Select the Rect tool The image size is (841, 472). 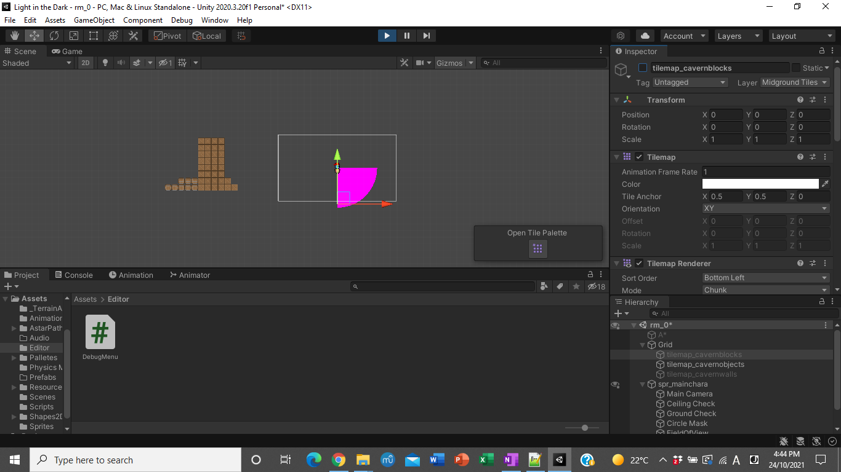(x=94, y=36)
